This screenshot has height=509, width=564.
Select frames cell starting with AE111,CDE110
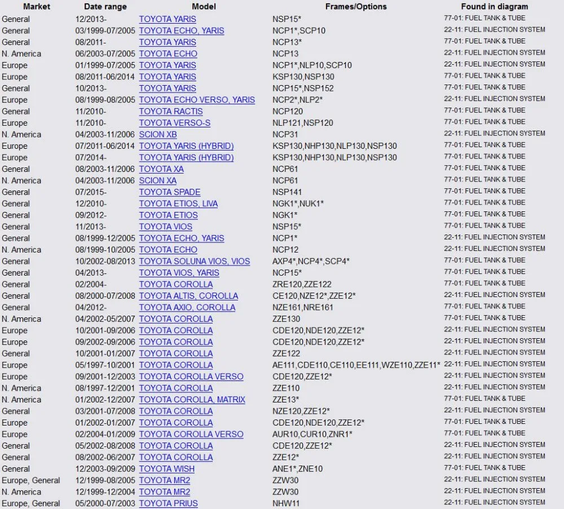356,365
